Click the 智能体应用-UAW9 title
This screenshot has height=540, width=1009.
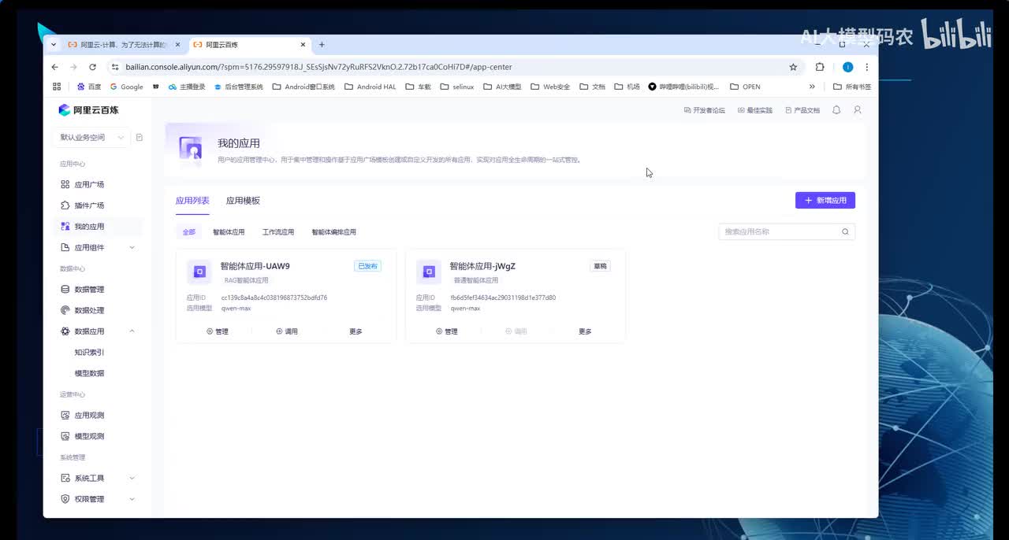[x=255, y=266]
